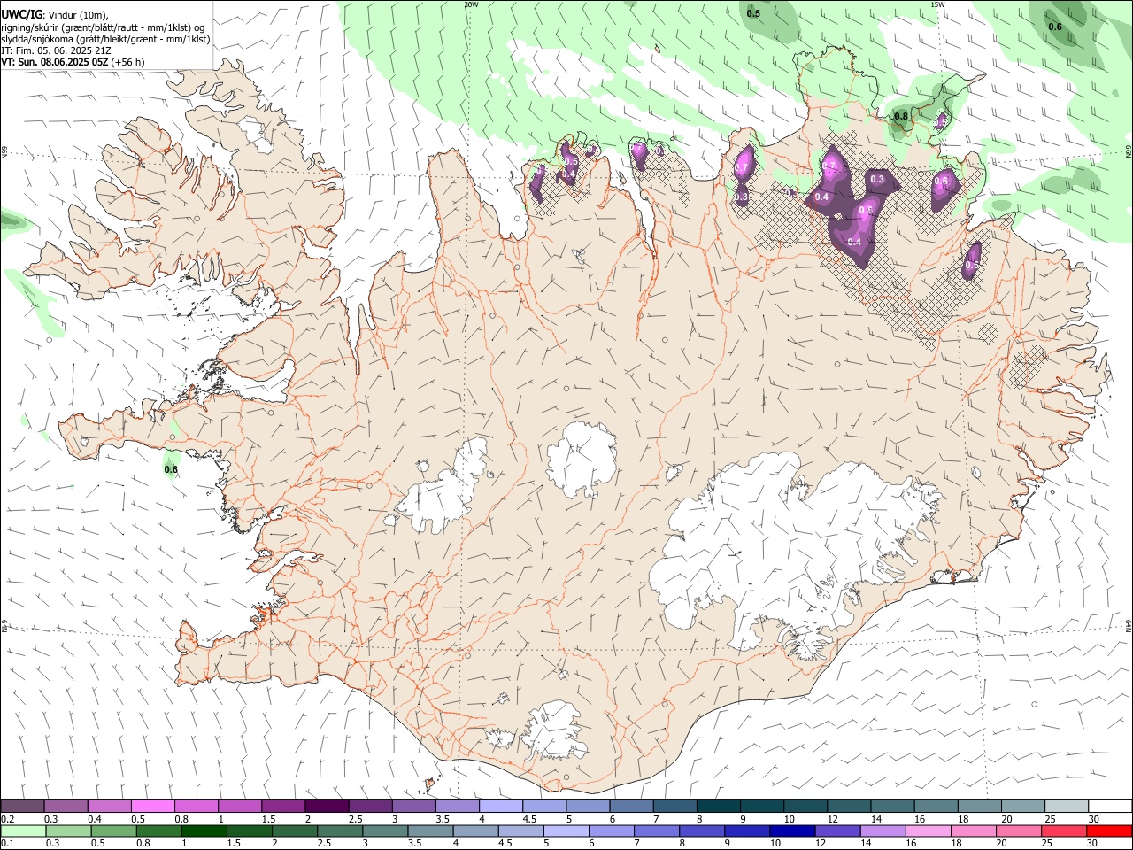Click the 0.6 value off the west coast

(x=171, y=469)
